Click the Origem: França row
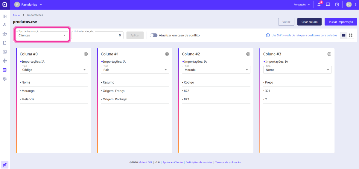359x169 pixels. tap(135, 91)
